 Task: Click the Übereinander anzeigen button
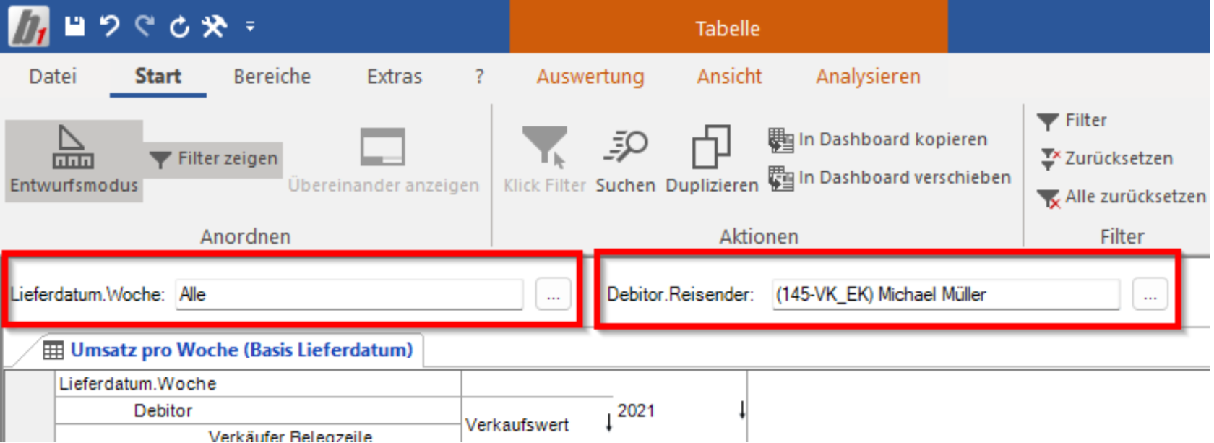(x=383, y=160)
